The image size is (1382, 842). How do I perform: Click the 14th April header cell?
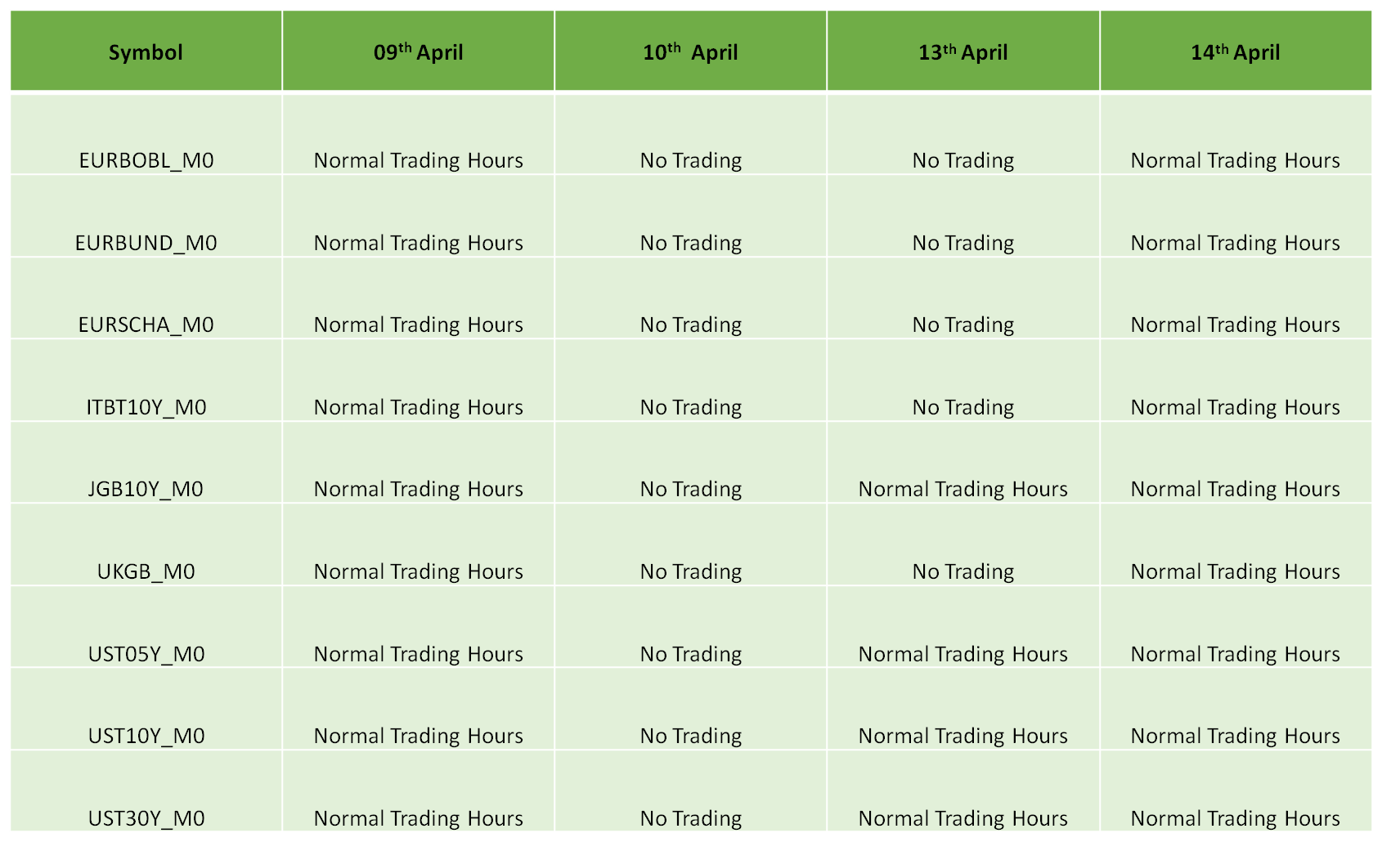[1236, 51]
